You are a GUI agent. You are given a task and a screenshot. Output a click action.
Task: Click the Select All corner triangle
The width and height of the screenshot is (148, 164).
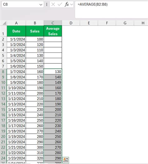4,23
